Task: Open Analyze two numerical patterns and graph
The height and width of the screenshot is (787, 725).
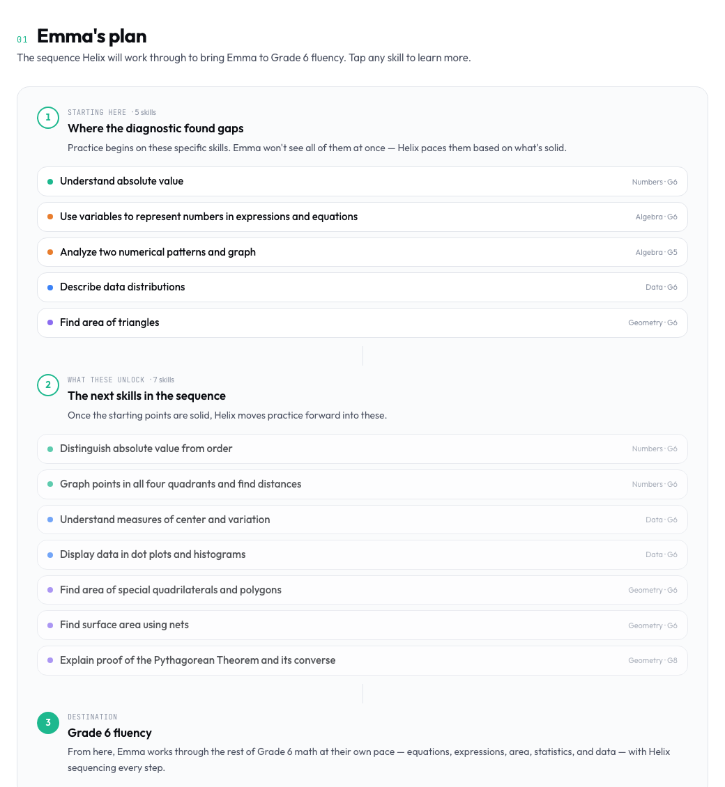Action: [x=362, y=252]
